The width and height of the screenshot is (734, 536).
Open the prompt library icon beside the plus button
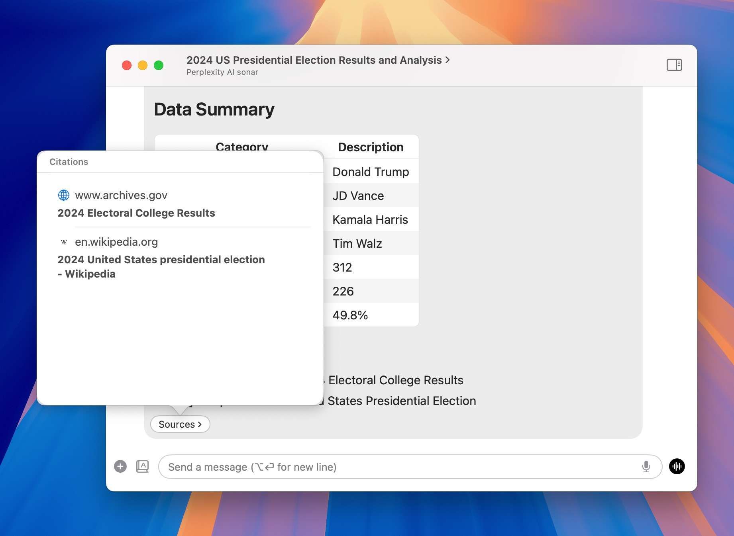[x=142, y=466]
